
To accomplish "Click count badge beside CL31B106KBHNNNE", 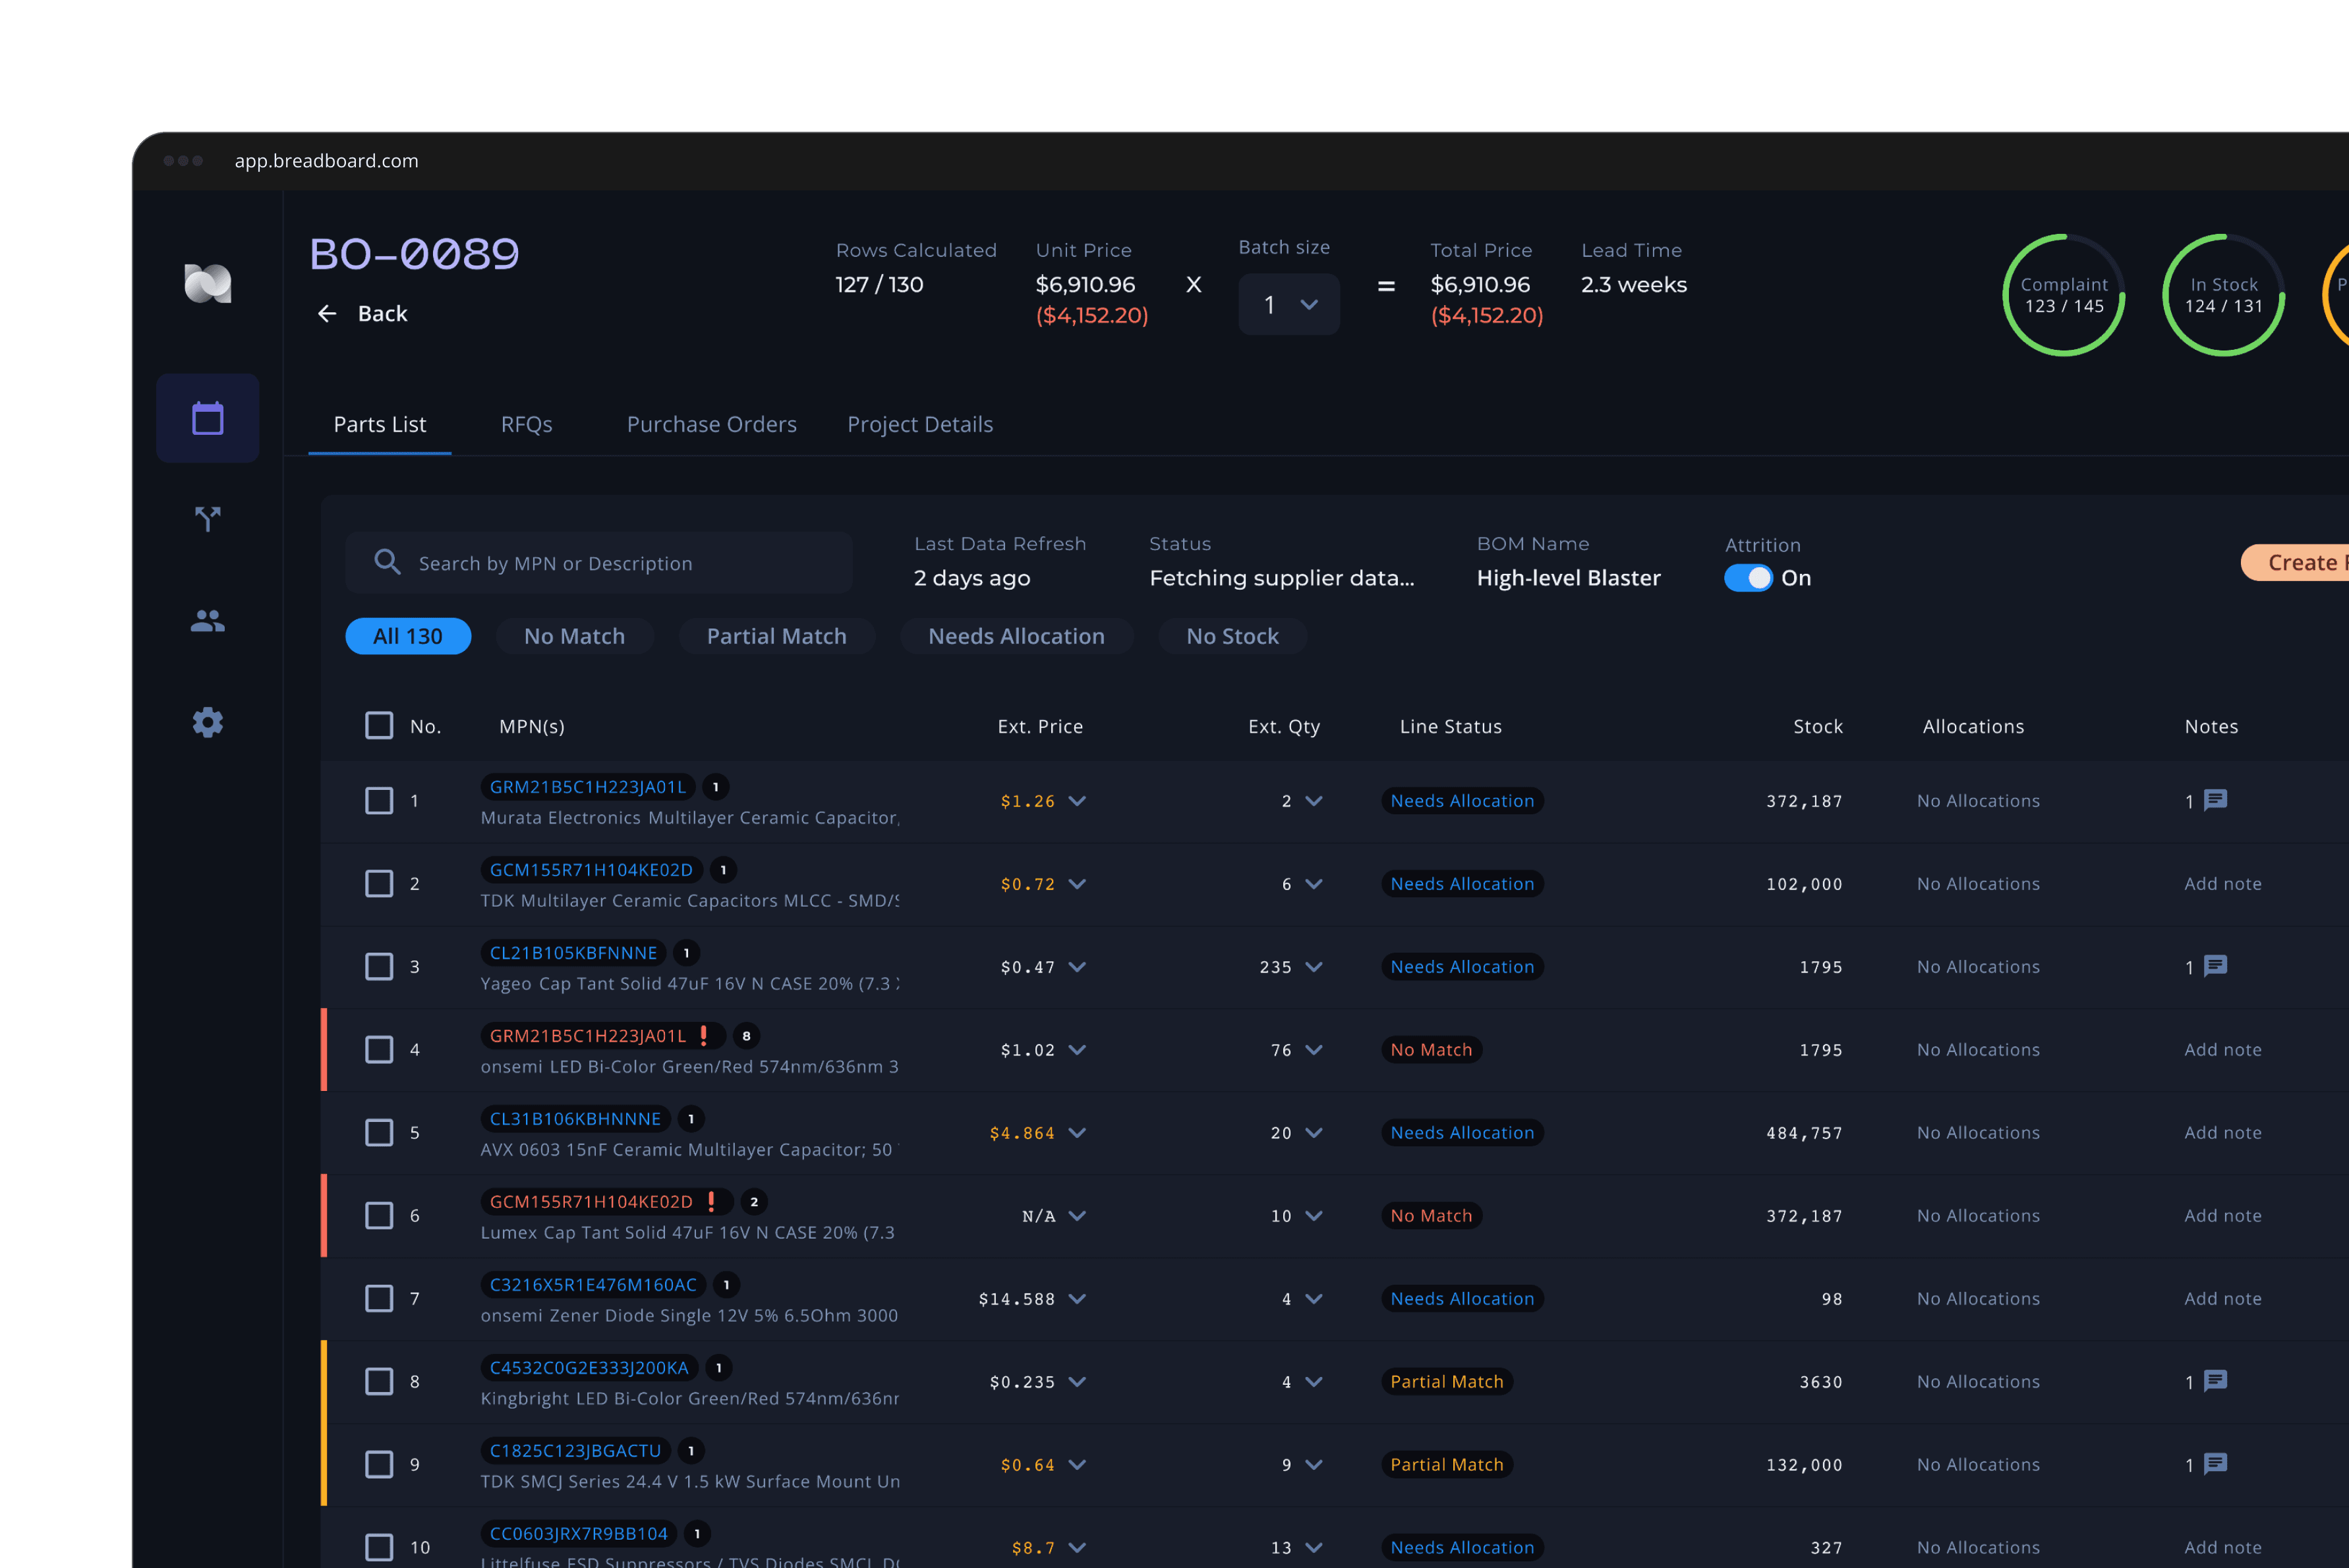I will coord(690,1119).
